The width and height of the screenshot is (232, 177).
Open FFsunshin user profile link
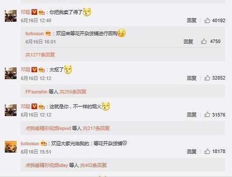click(x=36, y=92)
